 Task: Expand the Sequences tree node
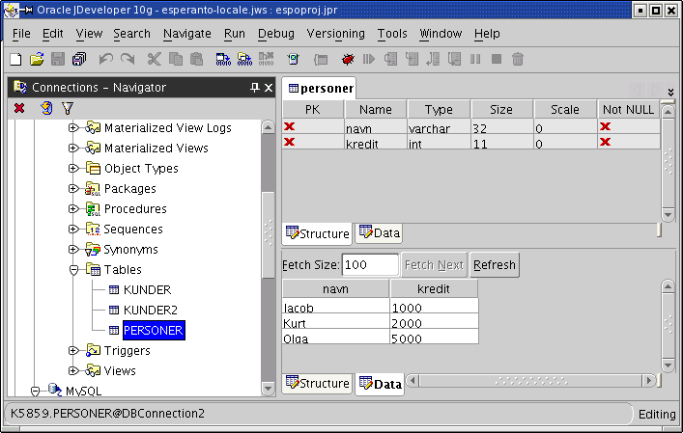[73, 230]
